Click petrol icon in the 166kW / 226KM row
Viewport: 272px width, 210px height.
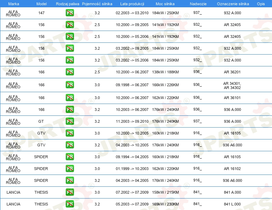(x=70, y=85)
